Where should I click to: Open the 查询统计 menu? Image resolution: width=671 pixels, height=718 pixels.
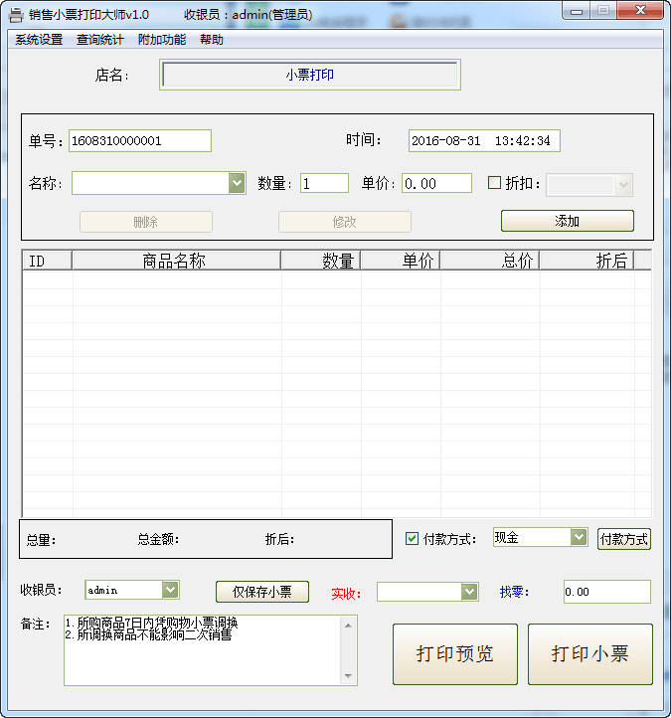(100, 40)
